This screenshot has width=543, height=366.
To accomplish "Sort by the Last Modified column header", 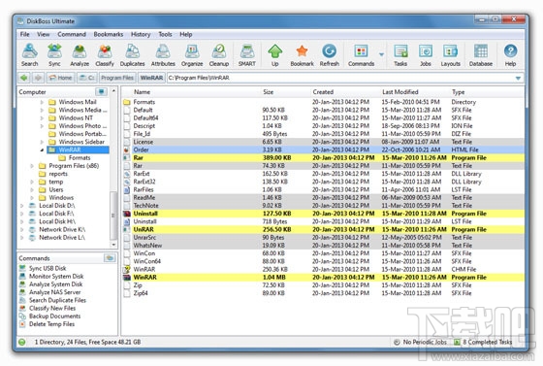I will point(400,92).
